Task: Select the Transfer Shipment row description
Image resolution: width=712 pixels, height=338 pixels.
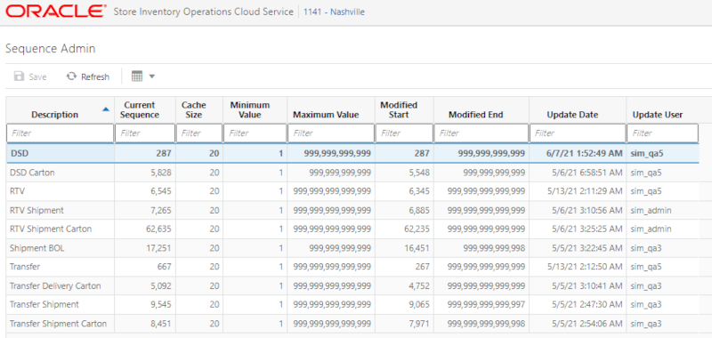Action: point(44,304)
